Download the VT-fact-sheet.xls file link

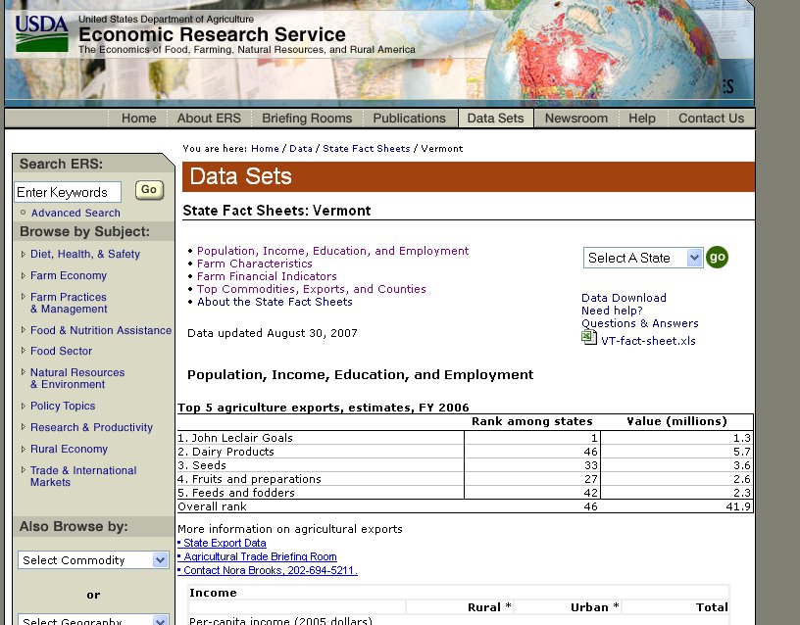(648, 341)
